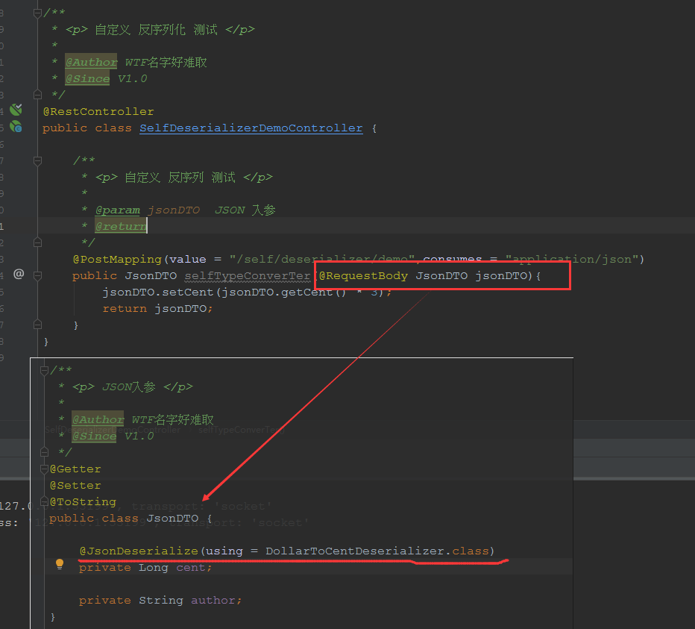
Task: Click the @Since tag in controller Javadoc
Action: coord(87,79)
